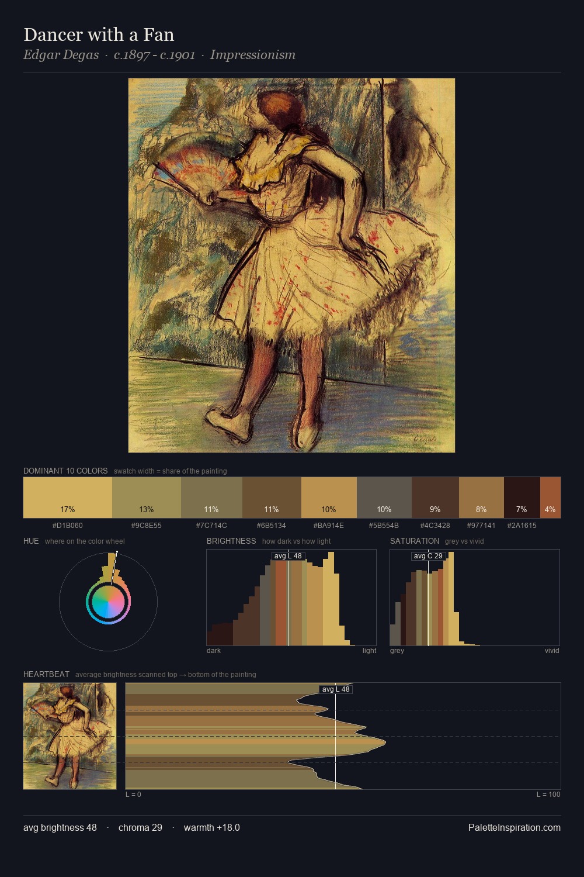Click footer stat 'chroma 29'
The height and width of the screenshot is (877, 584).
[x=140, y=827]
